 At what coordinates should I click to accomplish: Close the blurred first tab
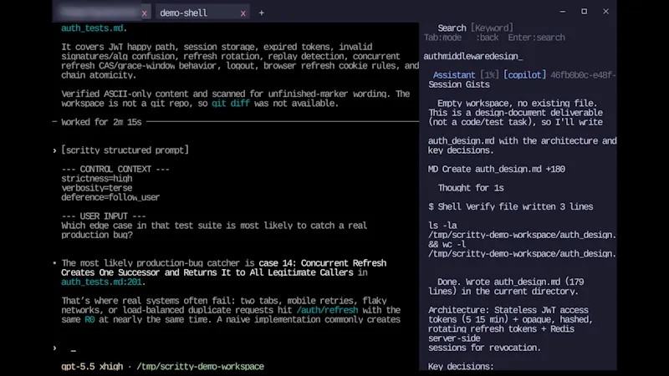[144, 13]
